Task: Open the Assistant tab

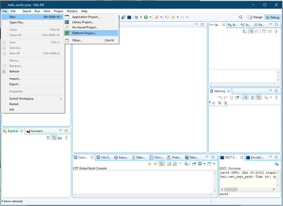Action: pyautogui.click(x=34, y=131)
